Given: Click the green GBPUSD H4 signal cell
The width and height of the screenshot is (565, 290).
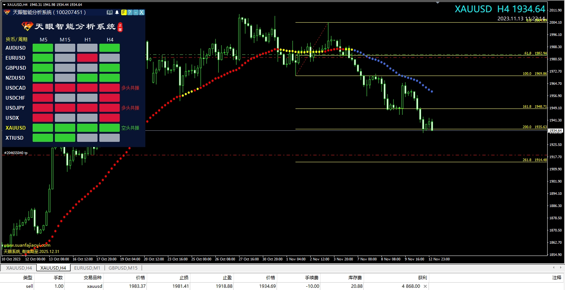Looking at the screenshot, I should tap(110, 68).
